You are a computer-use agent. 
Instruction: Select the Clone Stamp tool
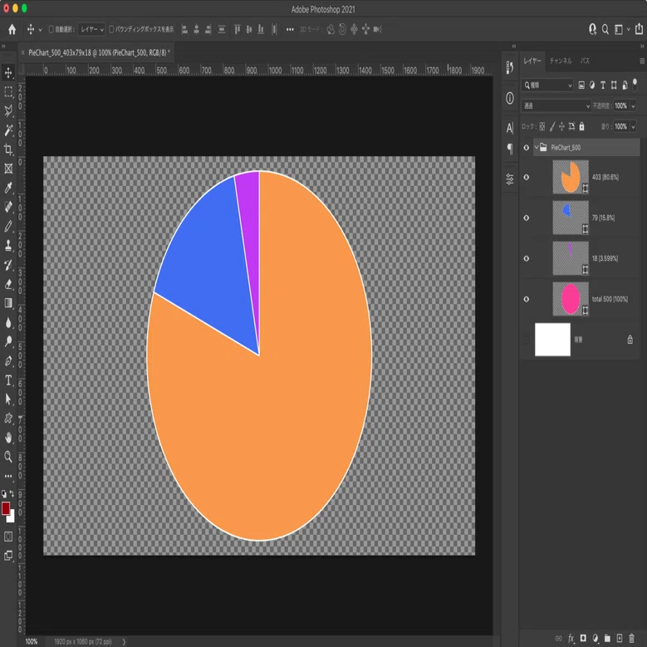(x=8, y=245)
